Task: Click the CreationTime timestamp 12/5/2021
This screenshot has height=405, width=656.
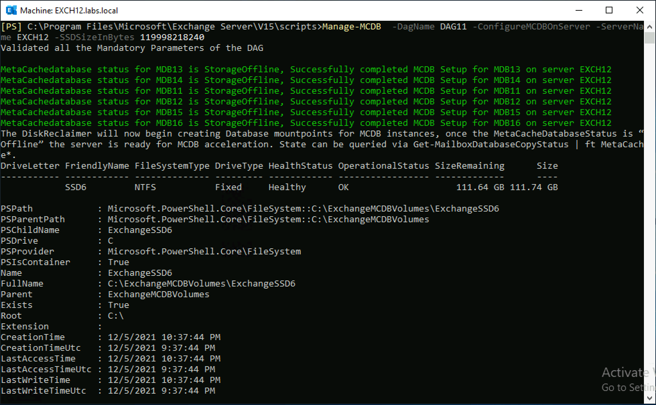Action: [x=132, y=337]
